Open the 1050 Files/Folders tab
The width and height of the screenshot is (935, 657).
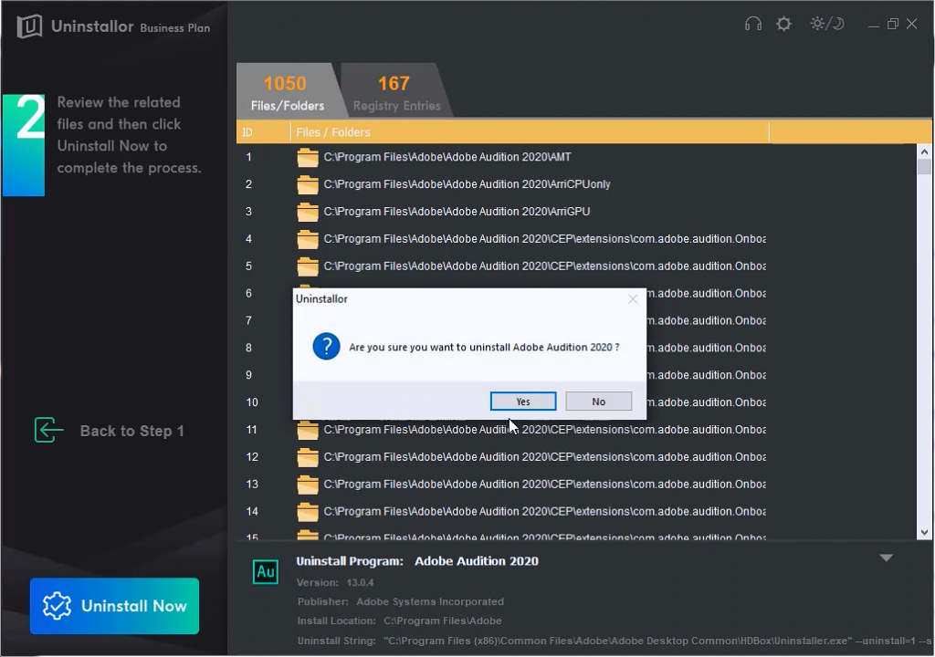(x=288, y=91)
